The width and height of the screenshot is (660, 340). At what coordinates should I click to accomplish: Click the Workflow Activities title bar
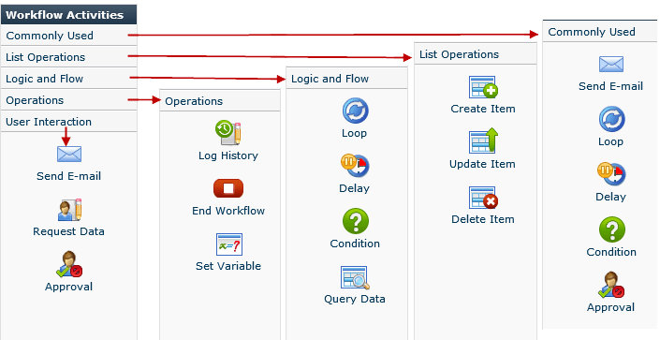tap(68, 14)
